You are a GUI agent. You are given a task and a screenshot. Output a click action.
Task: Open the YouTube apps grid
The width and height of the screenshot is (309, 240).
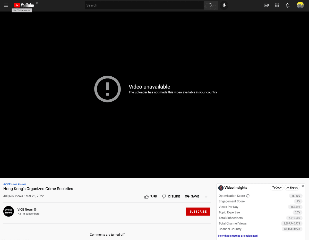click(277, 5)
